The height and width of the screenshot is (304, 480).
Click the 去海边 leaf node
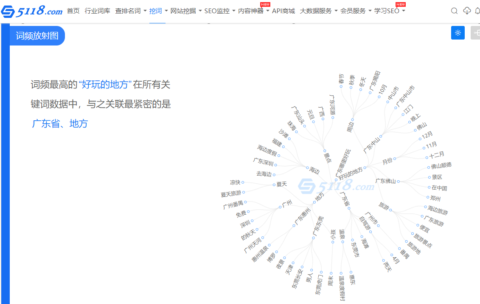tap(264, 174)
